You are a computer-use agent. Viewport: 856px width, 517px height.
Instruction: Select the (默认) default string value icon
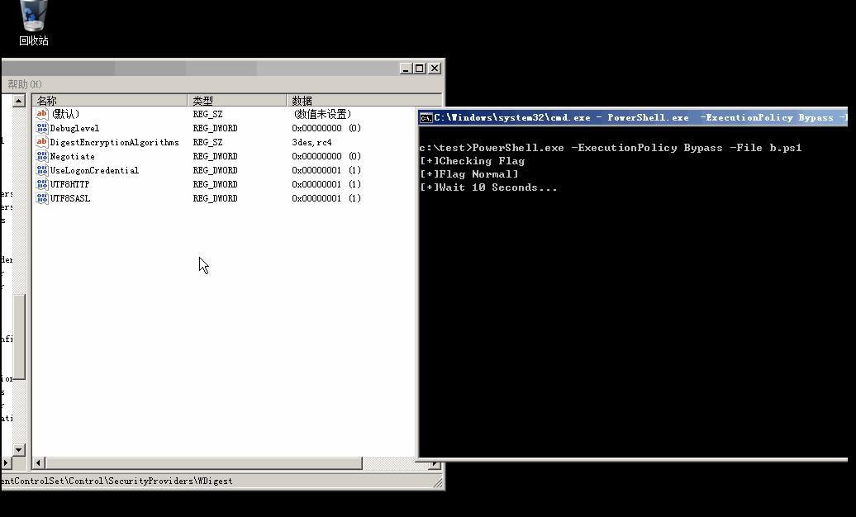pyautogui.click(x=42, y=113)
